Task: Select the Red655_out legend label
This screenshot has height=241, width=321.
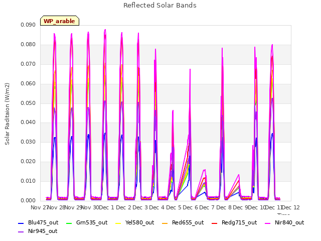Action: (188, 222)
